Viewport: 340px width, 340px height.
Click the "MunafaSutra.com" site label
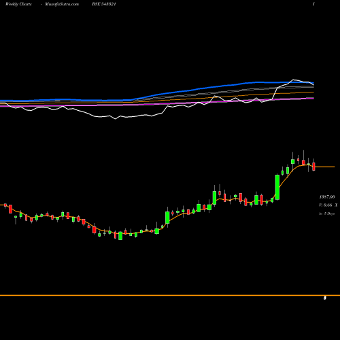pyautogui.click(x=62, y=4)
